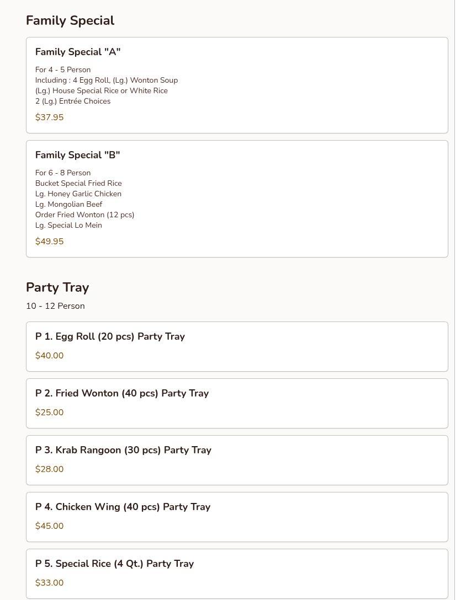
Task: Click the $45.00 Chicken Wing price
Action: click(49, 526)
